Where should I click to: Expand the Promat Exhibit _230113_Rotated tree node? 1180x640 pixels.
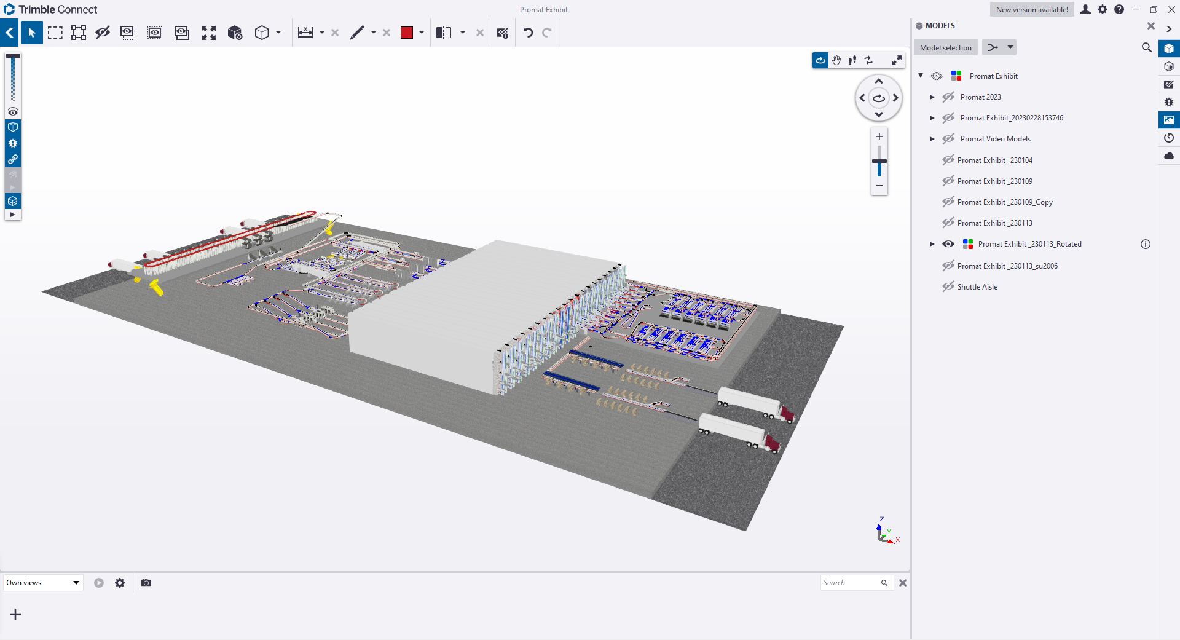(932, 244)
